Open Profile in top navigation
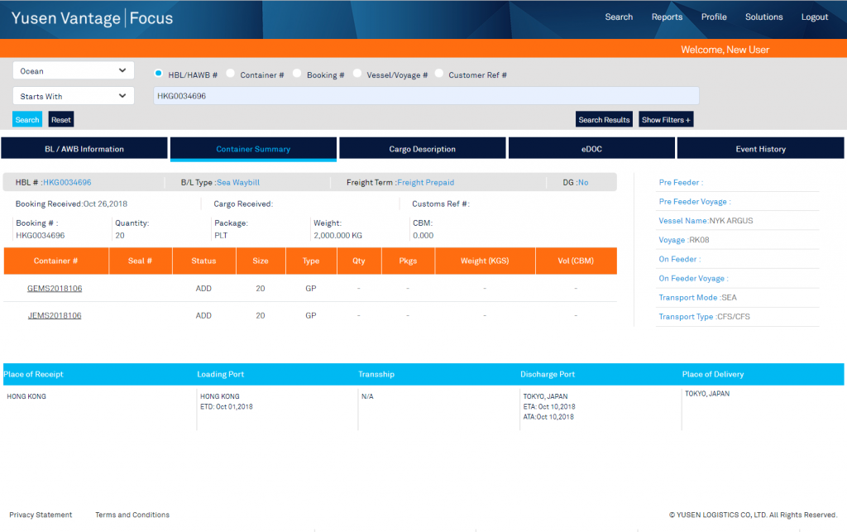 [714, 17]
